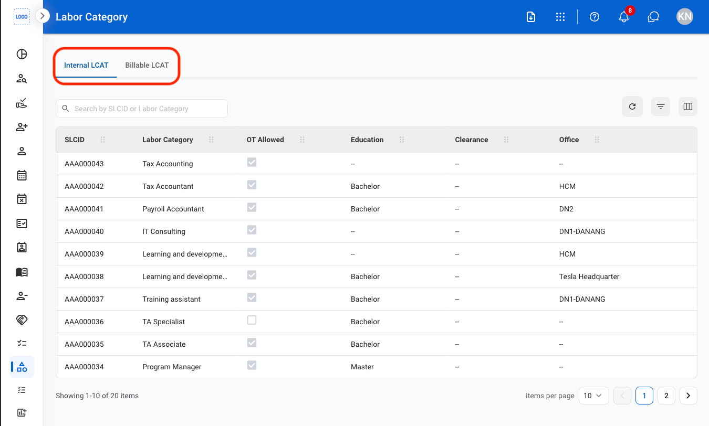Open the column settings icon
This screenshot has width=709, height=426.
coord(688,106)
